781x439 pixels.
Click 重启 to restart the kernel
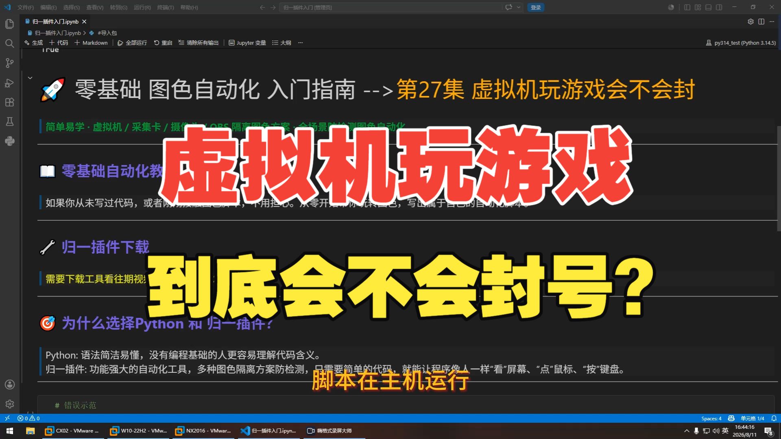point(163,43)
